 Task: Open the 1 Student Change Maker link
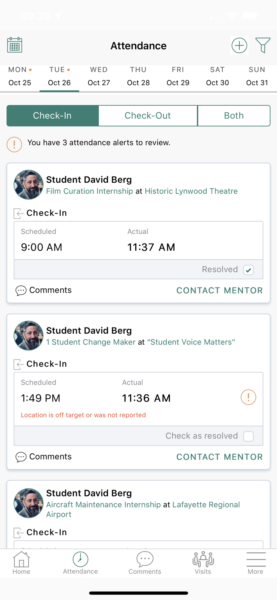pos(91,342)
